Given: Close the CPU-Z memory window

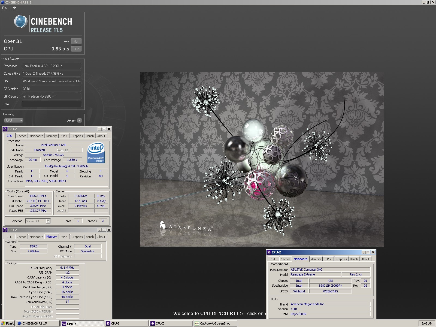Looking at the screenshot, I should point(109,230).
